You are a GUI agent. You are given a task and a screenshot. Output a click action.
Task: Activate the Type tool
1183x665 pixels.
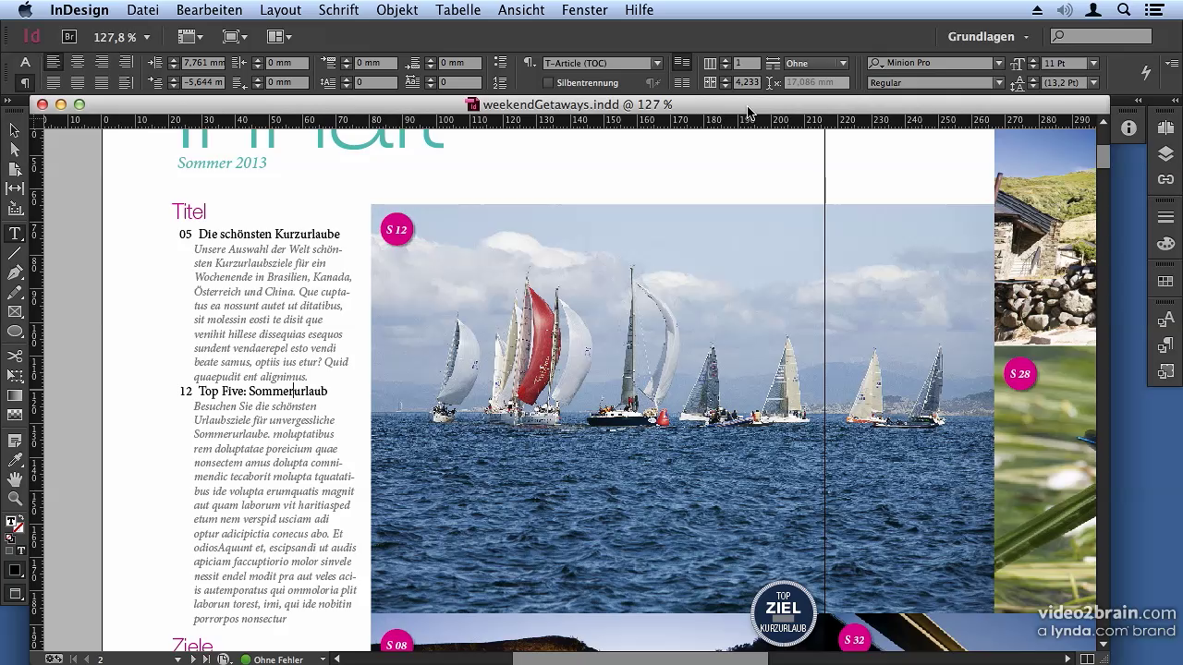15,234
